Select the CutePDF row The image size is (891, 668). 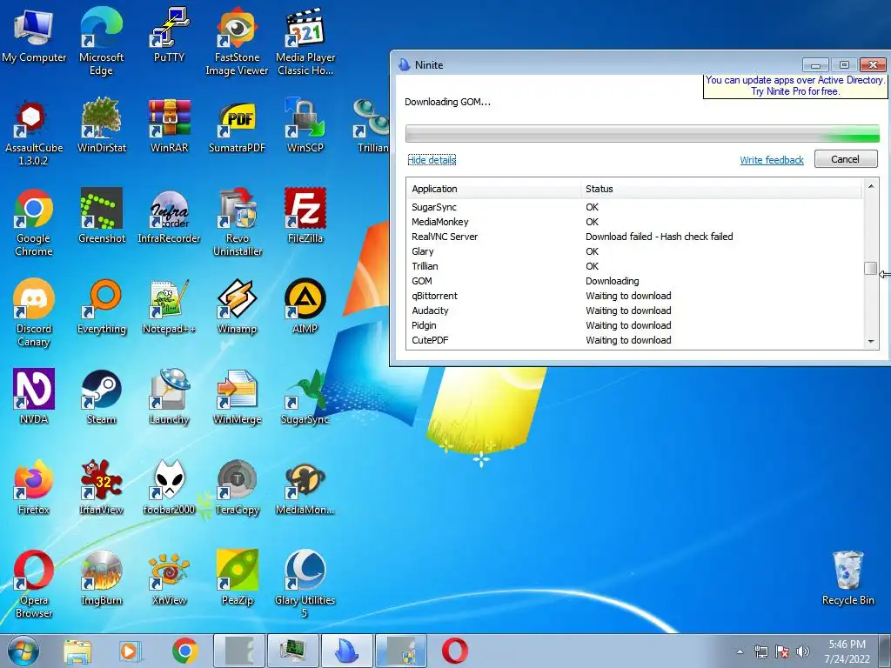pos(634,340)
